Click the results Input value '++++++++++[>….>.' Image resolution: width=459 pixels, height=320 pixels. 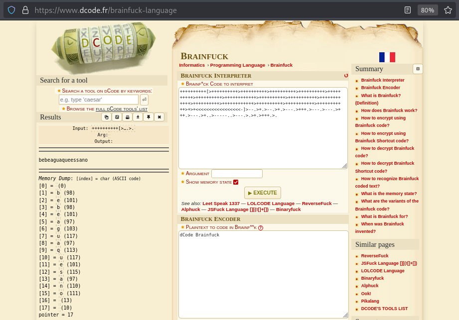coord(113,128)
